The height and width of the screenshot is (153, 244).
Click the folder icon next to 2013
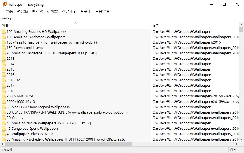4,59
